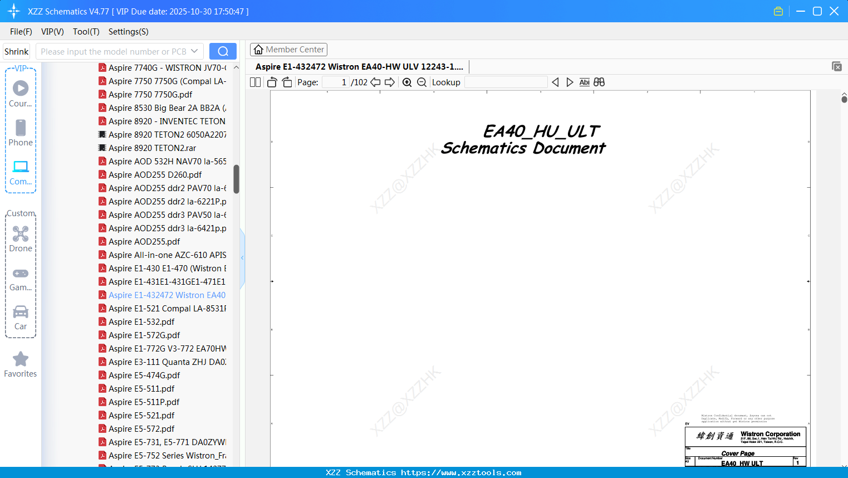Open Aspire 8920 TETON2.rar archive
848x478 pixels.
[148, 148]
